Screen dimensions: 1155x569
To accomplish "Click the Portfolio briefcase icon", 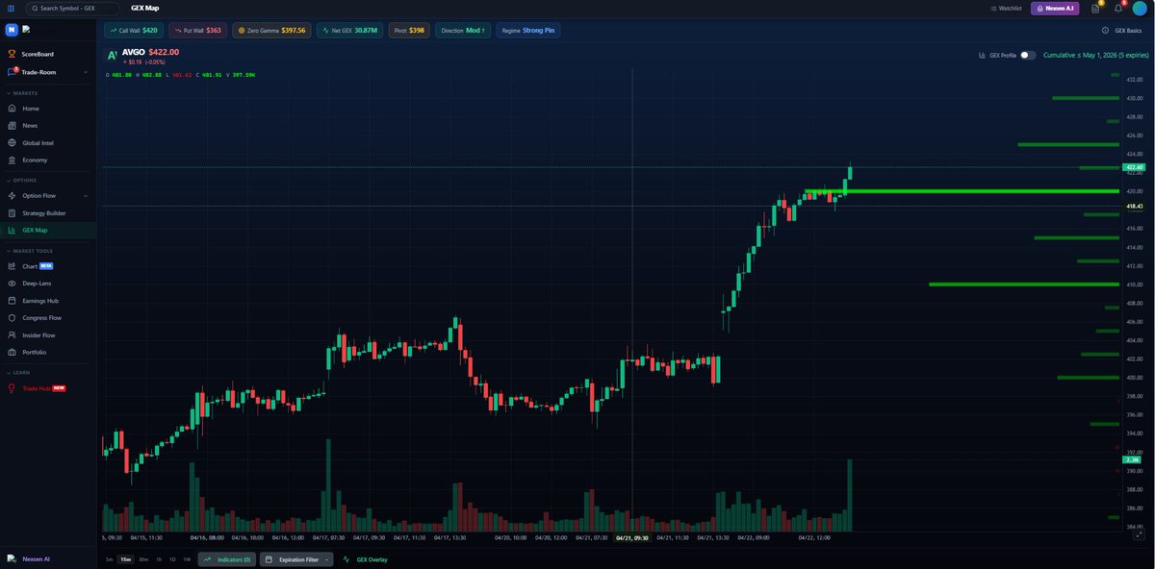I will 12,352.
